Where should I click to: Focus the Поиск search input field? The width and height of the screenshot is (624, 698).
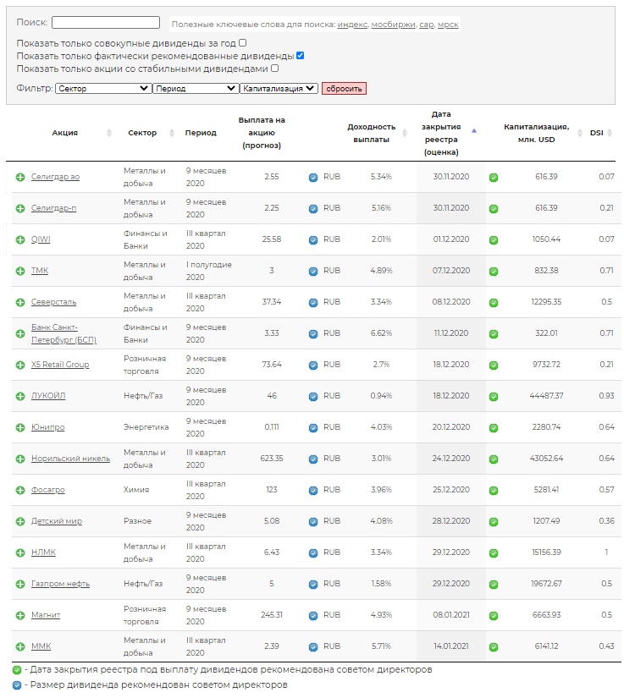[x=106, y=23]
